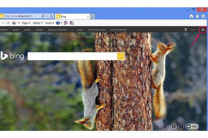Open the VIDEOS link in Bing bar
The image size is (208, 138).
click(x=4, y=30)
